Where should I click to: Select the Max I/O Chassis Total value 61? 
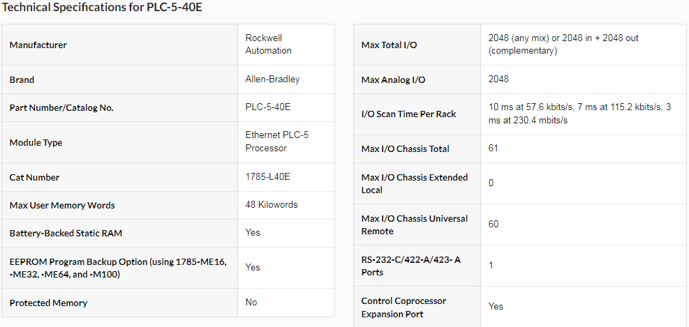tap(493, 149)
